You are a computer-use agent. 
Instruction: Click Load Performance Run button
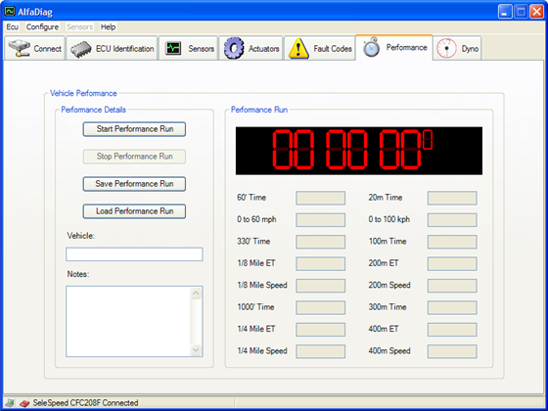[x=134, y=211]
